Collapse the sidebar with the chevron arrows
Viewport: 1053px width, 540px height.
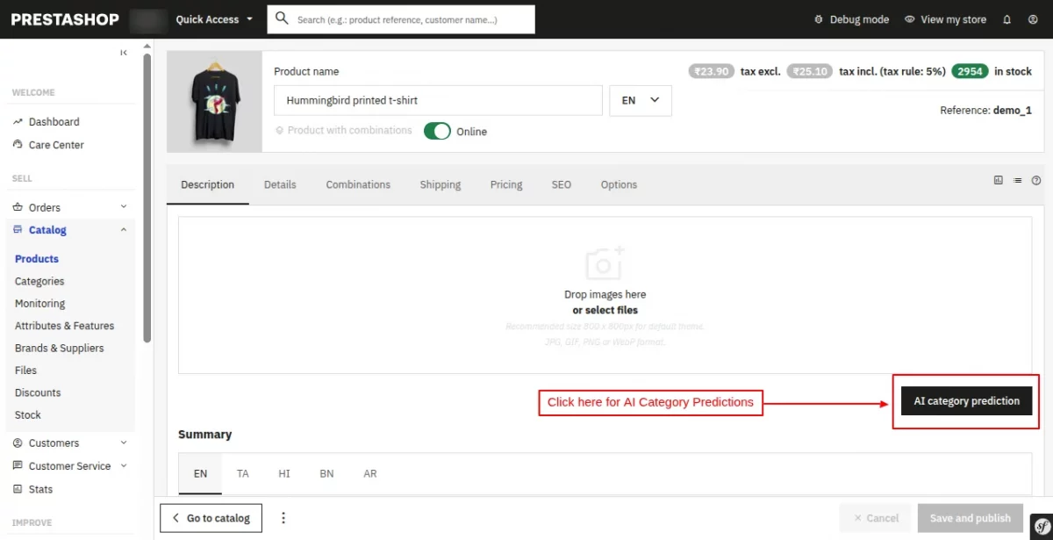(x=124, y=52)
